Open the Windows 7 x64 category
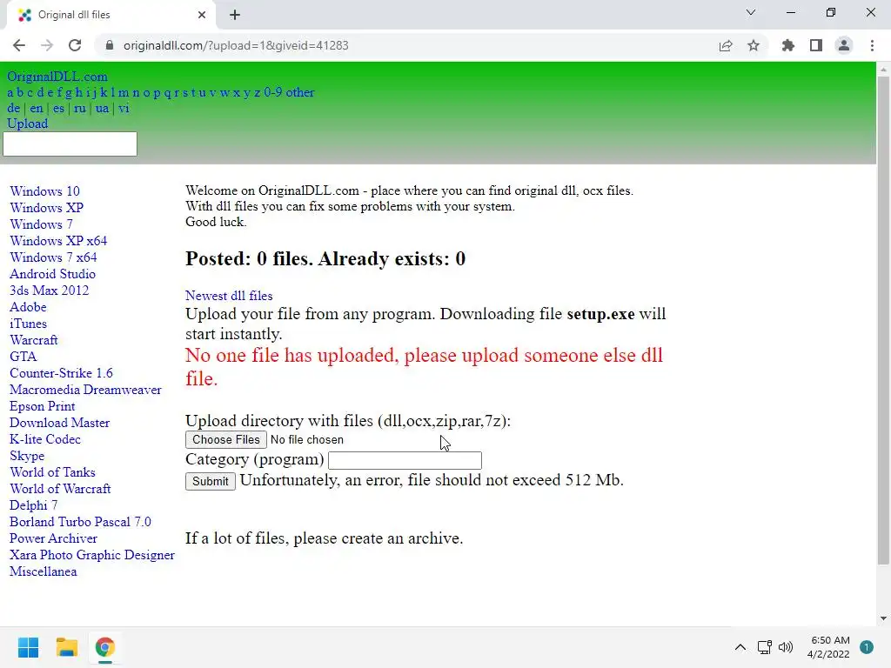The height and width of the screenshot is (668, 891). [53, 257]
